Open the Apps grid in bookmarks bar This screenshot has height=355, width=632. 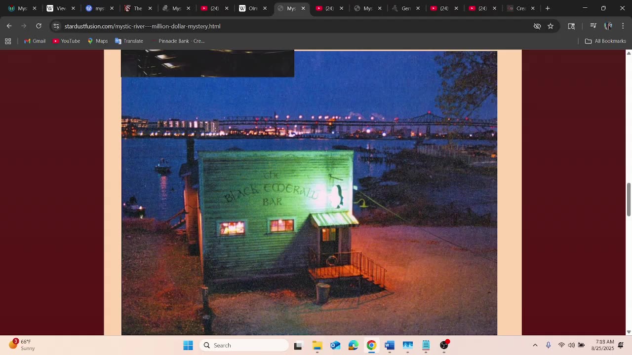(8, 41)
